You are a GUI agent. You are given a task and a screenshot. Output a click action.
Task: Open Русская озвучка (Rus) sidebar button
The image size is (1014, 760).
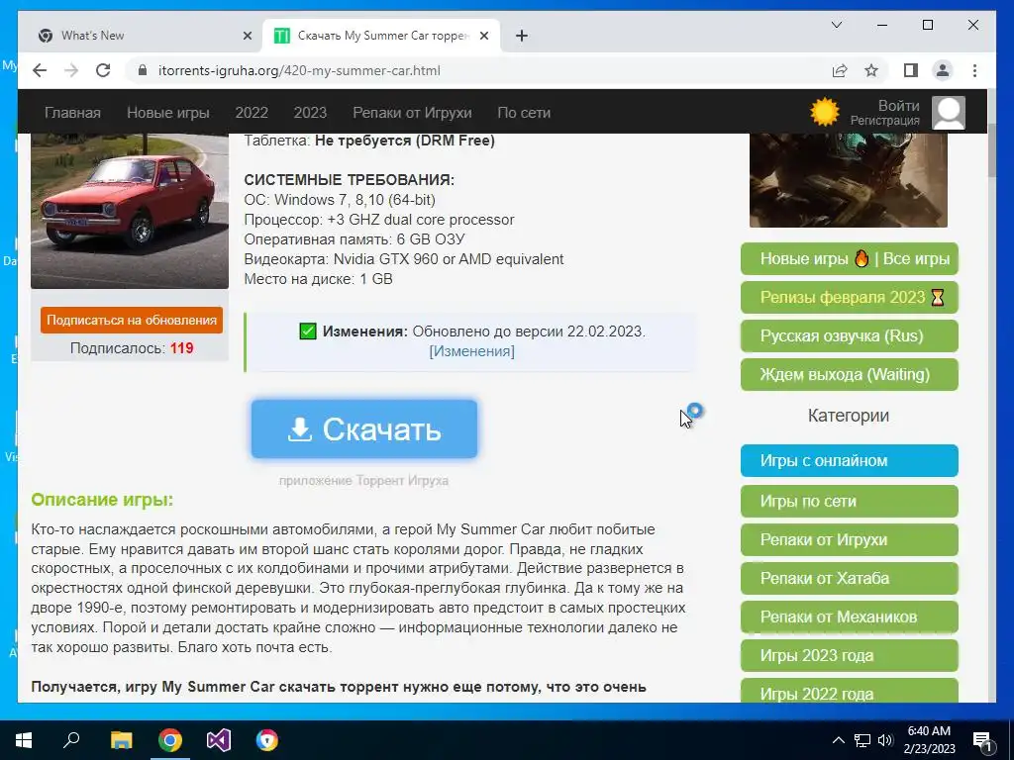click(x=849, y=336)
